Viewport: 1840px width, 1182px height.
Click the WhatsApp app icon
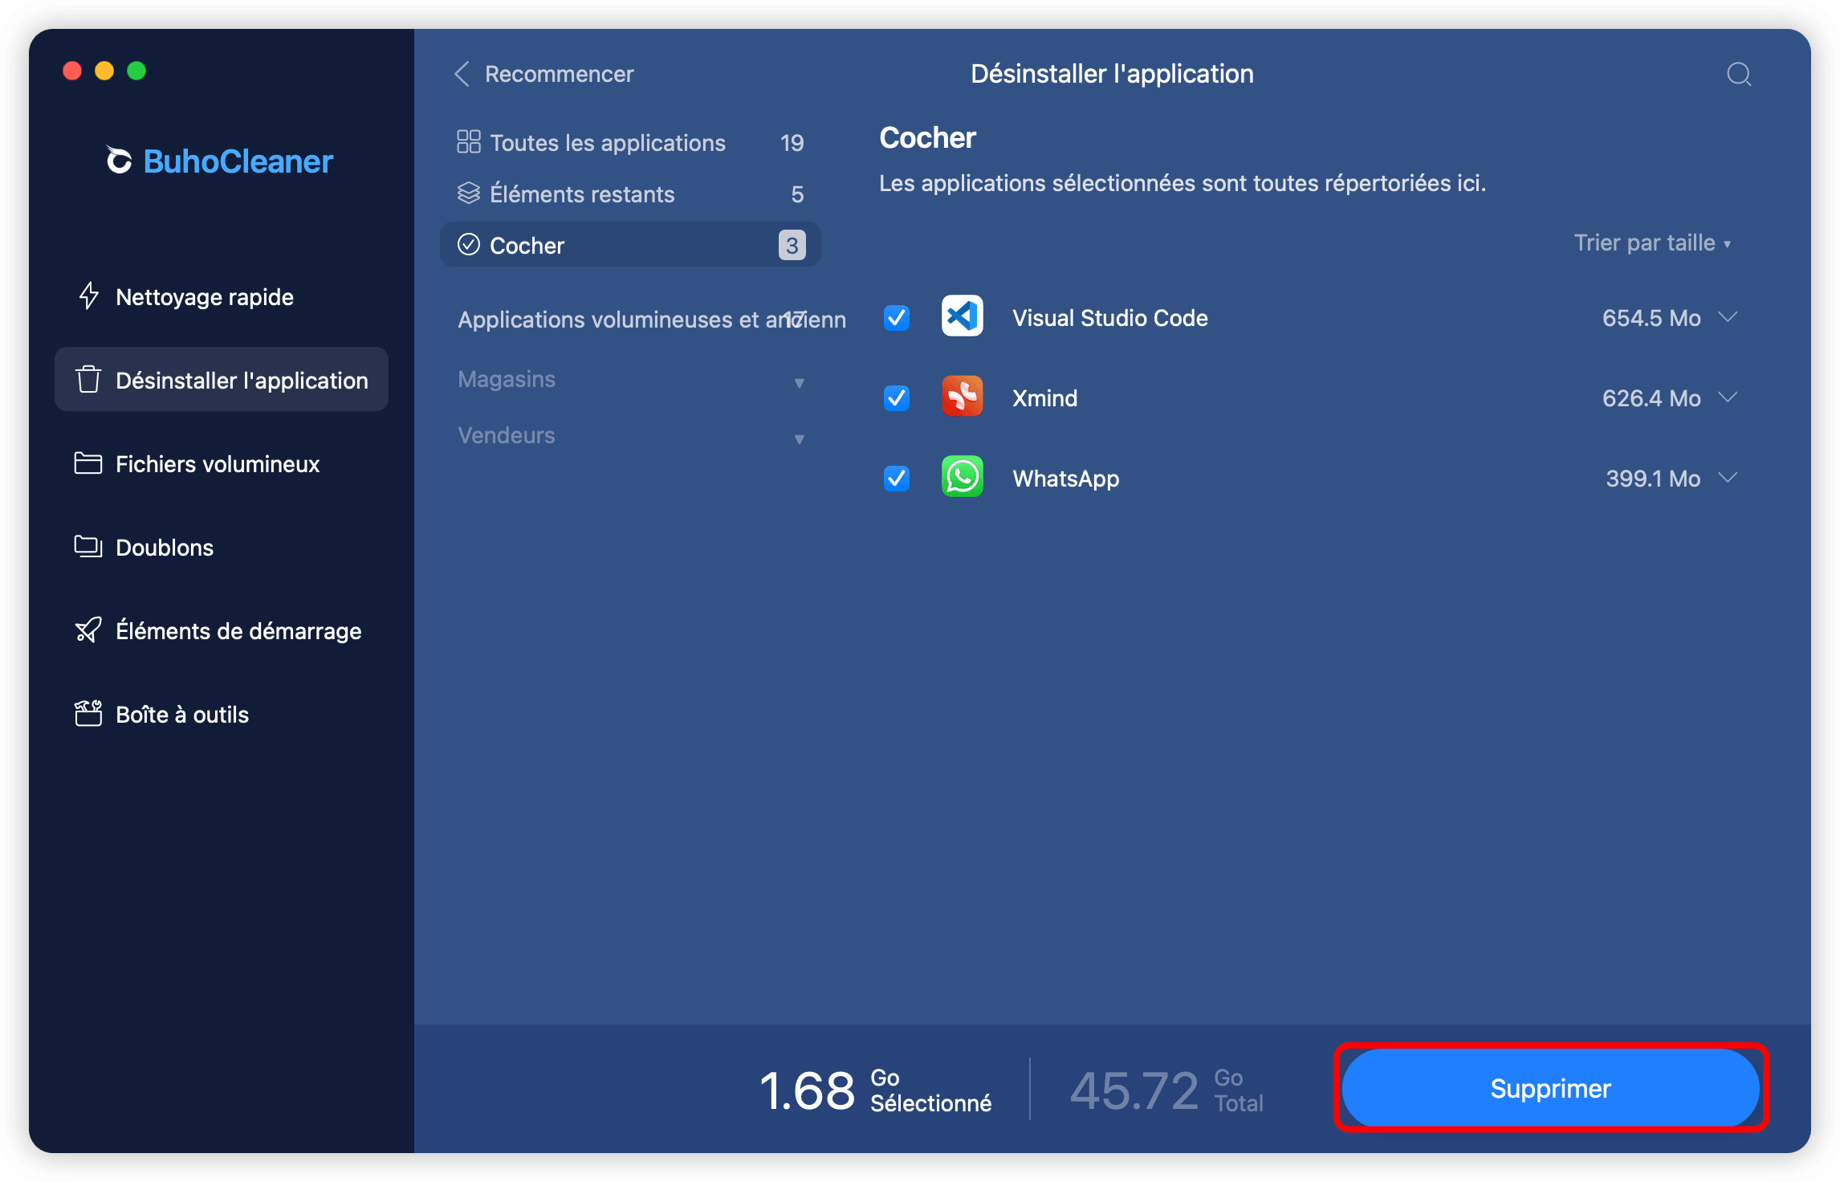[963, 477]
